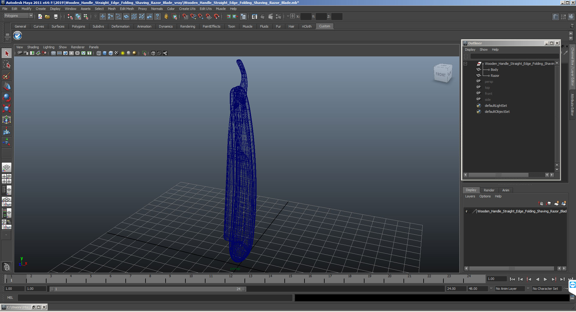
Task: Toggle Snap to points magnet
Action: [x=201, y=16]
